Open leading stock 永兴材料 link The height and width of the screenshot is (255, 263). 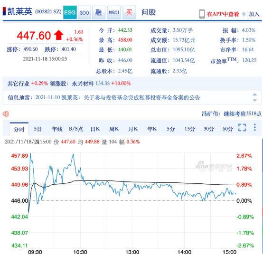pos(83,84)
